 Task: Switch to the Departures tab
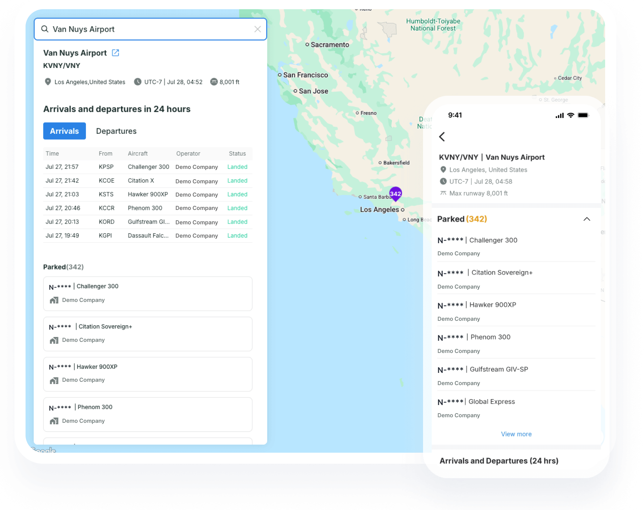pos(116,131)
